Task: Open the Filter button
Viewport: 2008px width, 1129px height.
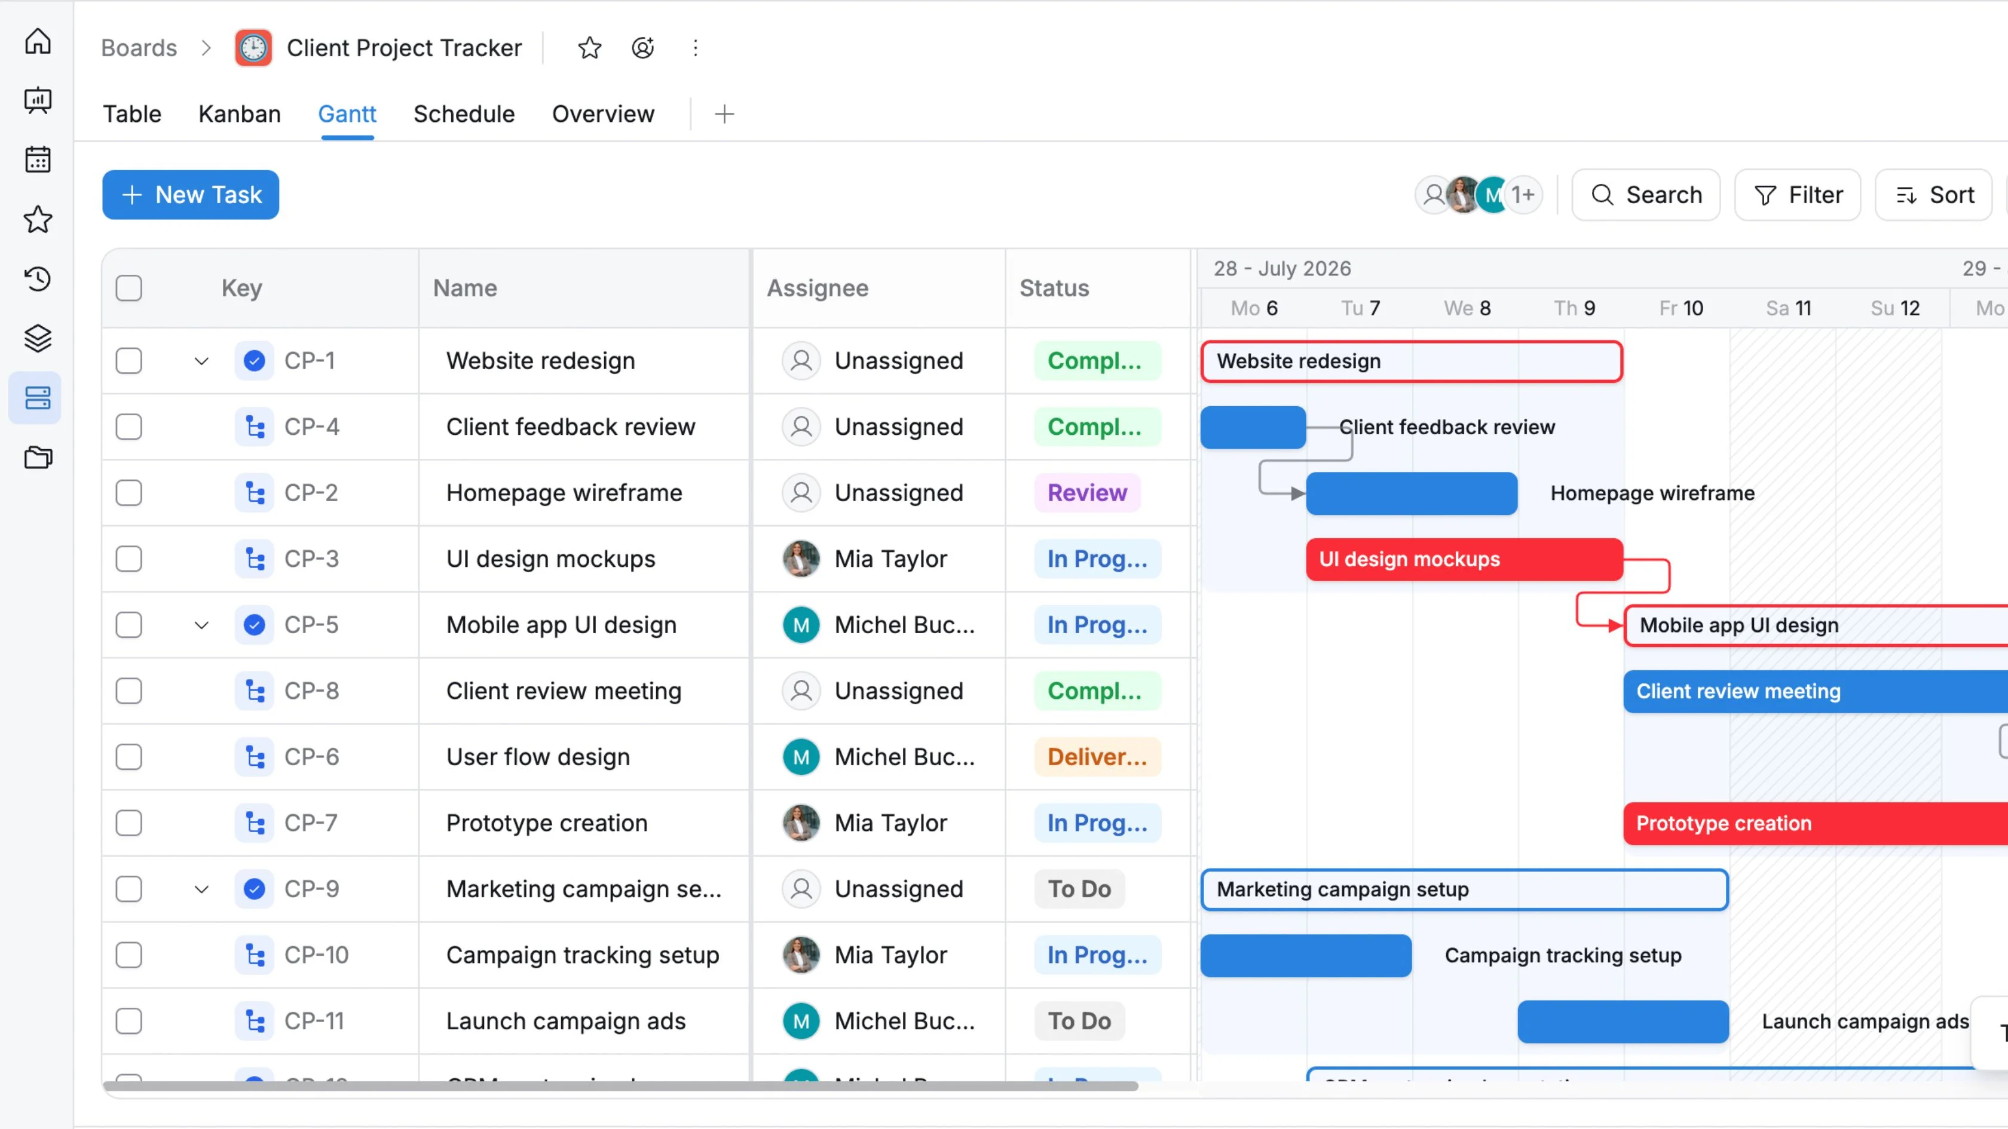Action: coord(1798,195)
